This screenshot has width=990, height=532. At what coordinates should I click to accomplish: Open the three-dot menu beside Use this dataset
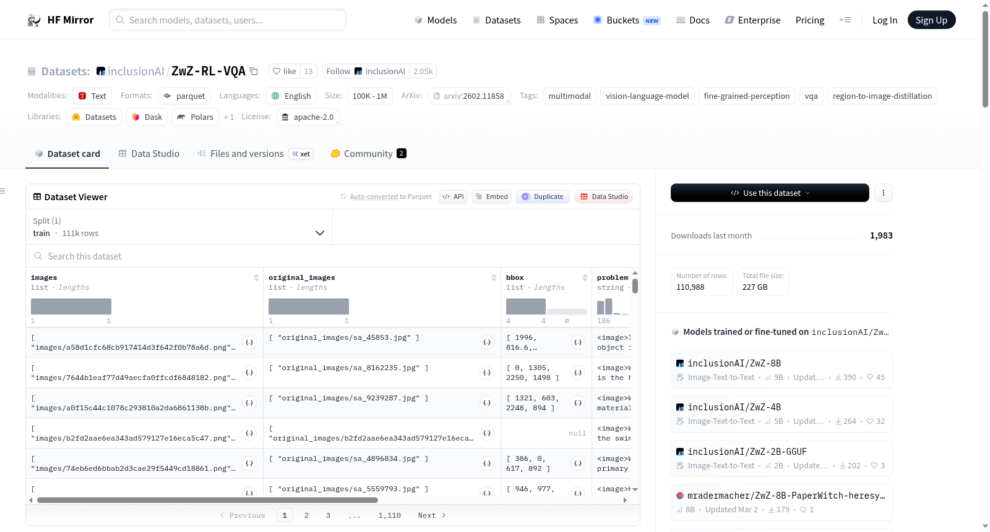tap(883, 193)
